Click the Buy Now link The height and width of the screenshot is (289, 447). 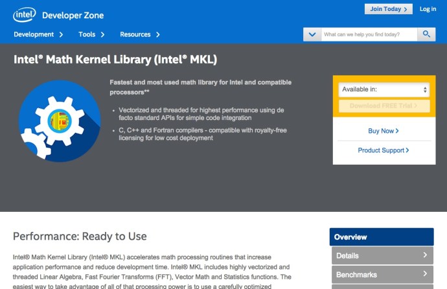(384, 131)
